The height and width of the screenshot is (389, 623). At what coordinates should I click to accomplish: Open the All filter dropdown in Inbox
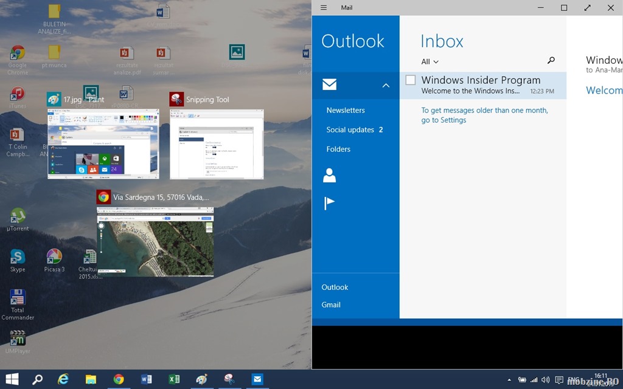430,61
